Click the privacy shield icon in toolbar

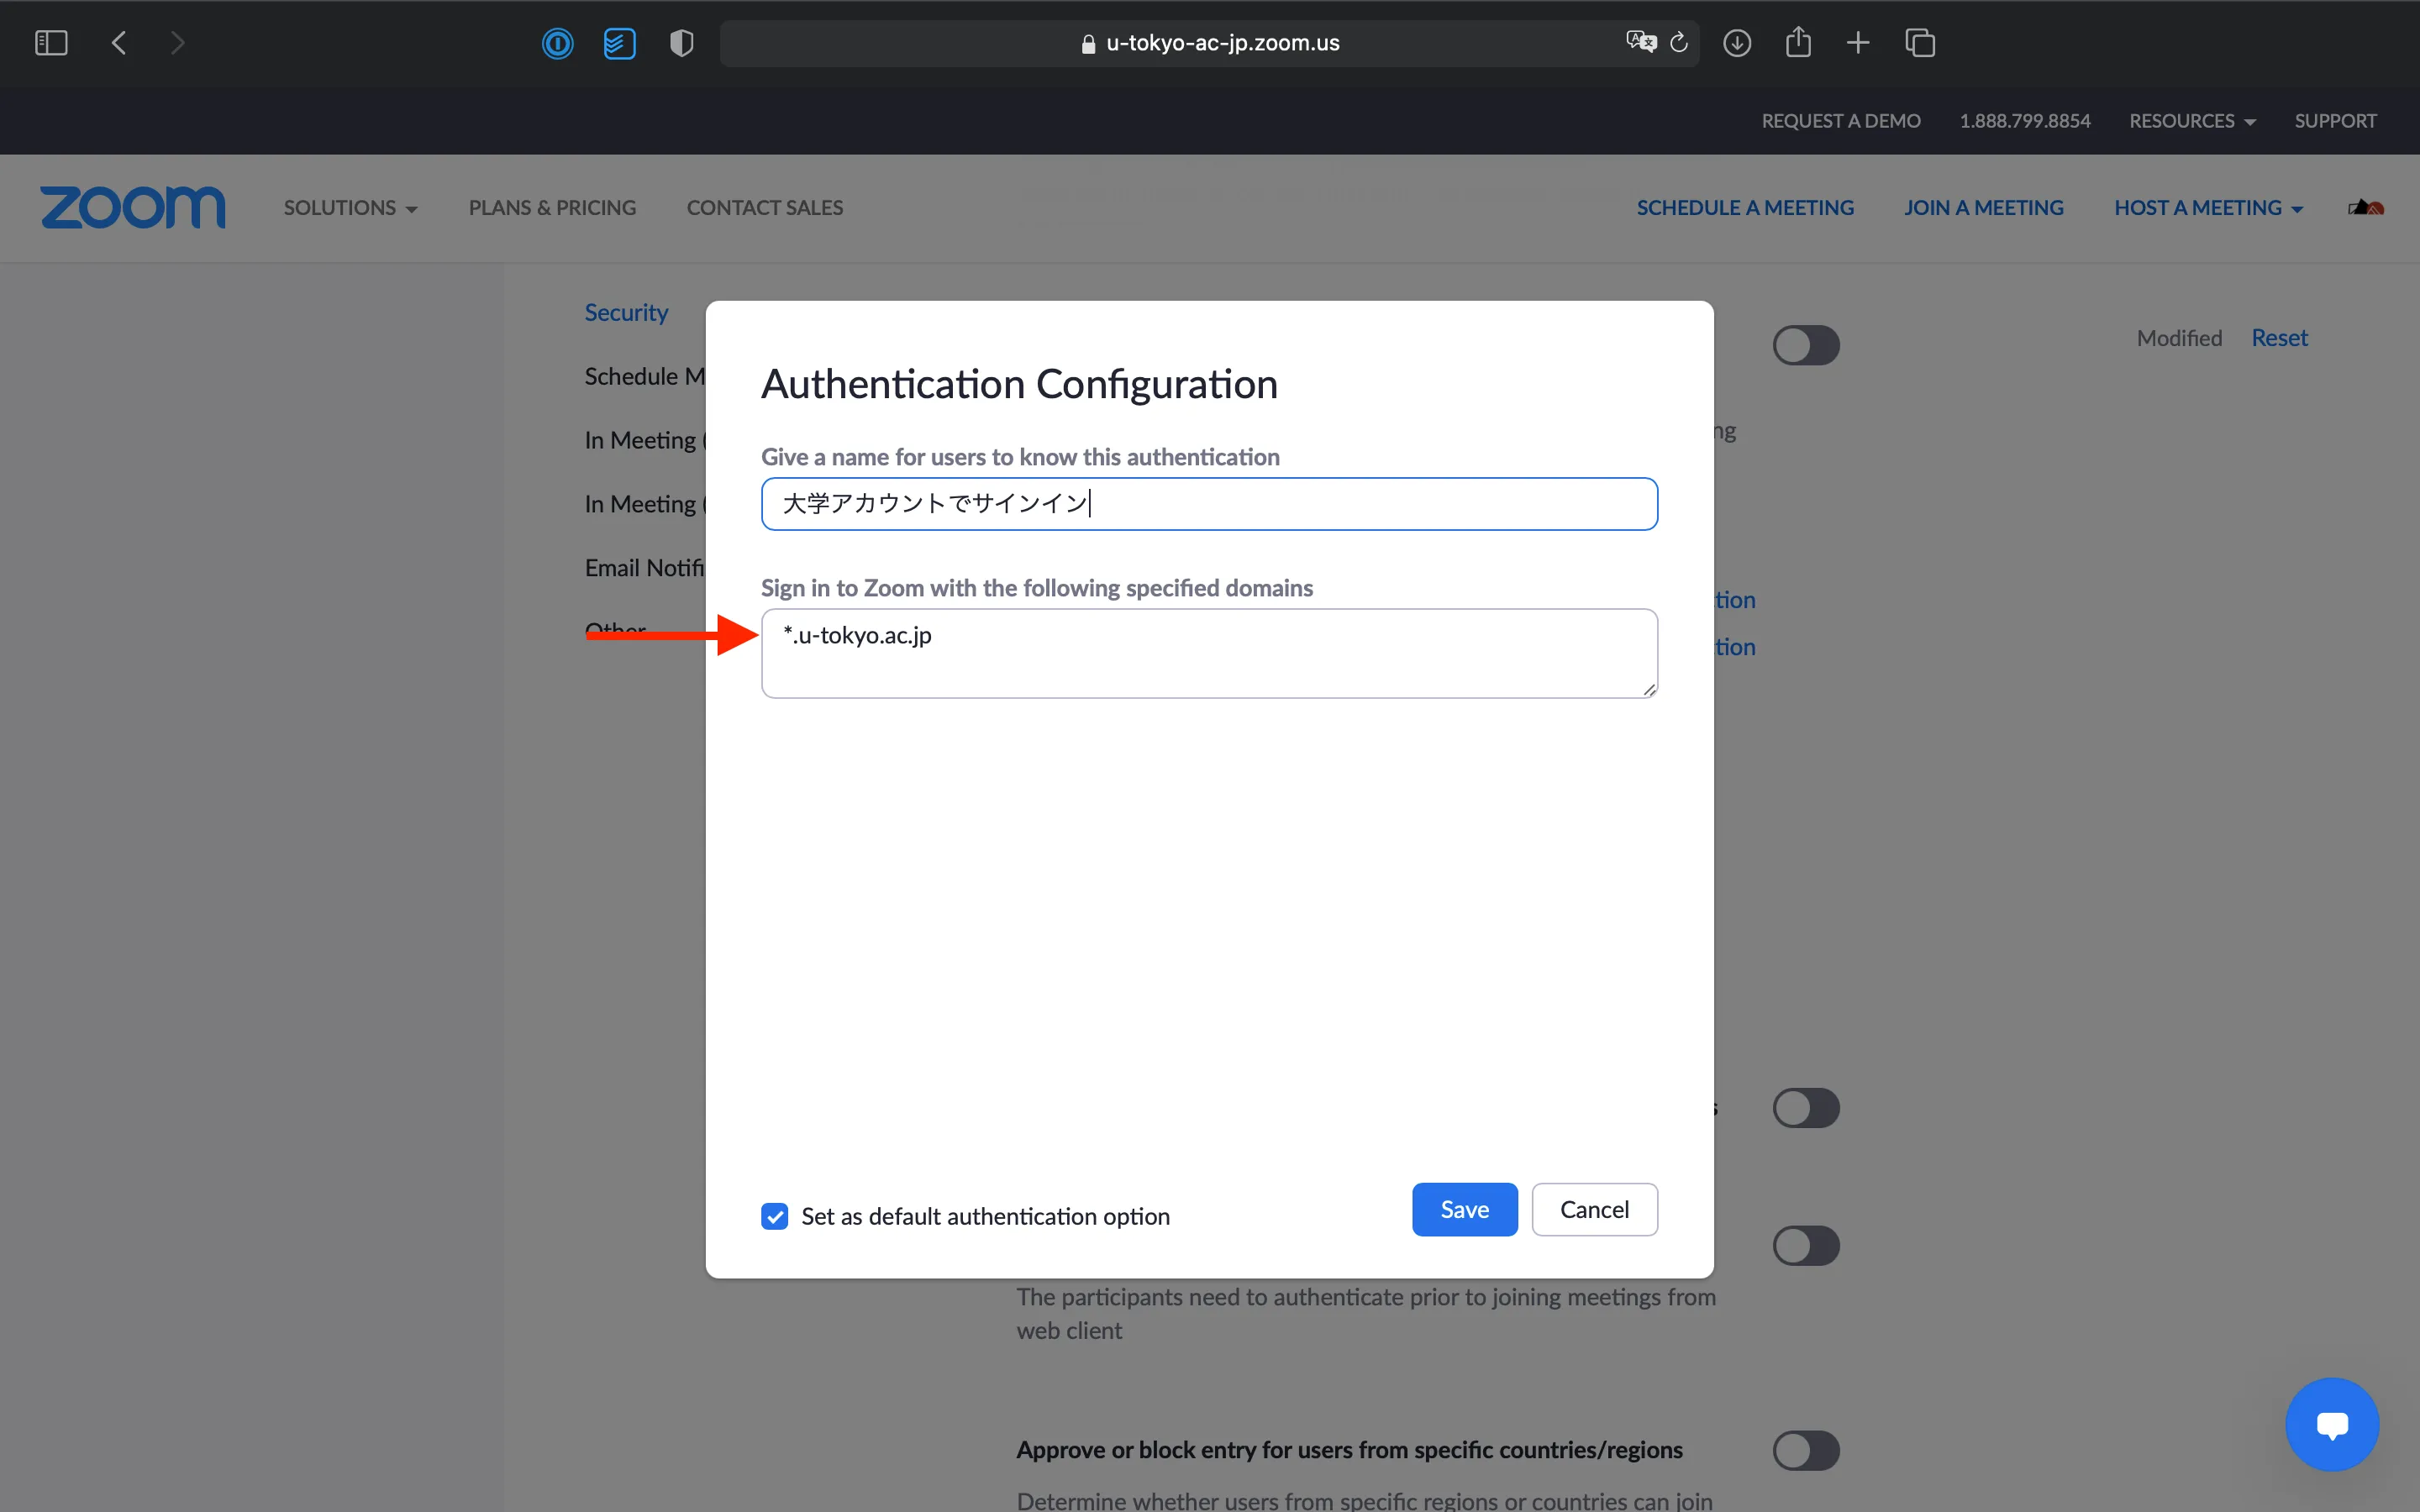tap(681, 43)
